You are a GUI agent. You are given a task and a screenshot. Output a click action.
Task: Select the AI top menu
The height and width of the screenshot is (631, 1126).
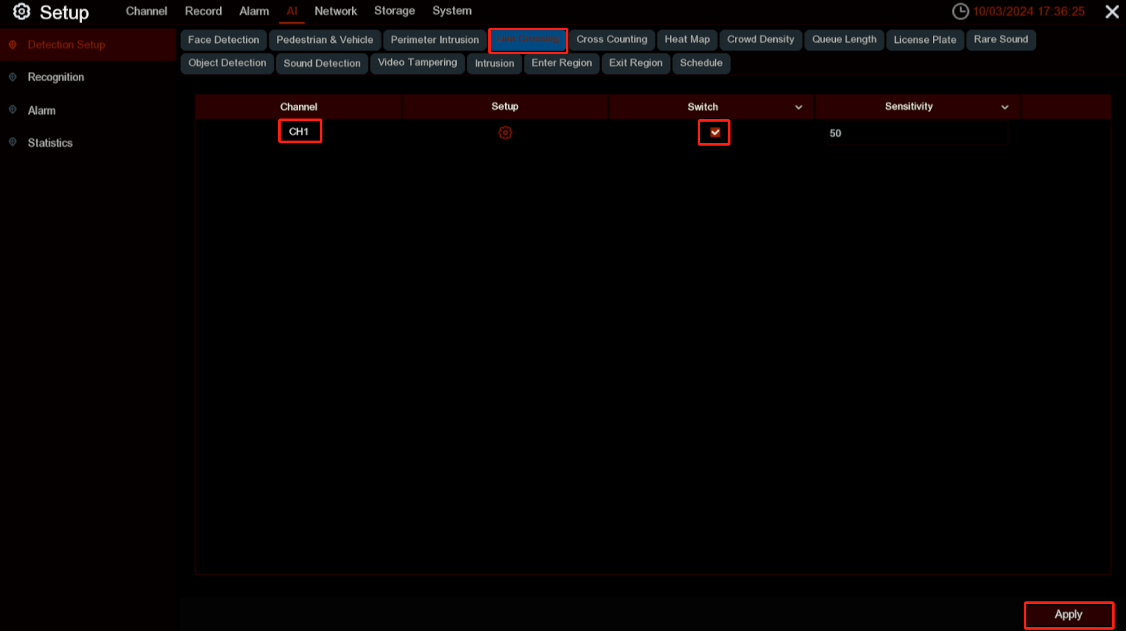pos(291,11)
